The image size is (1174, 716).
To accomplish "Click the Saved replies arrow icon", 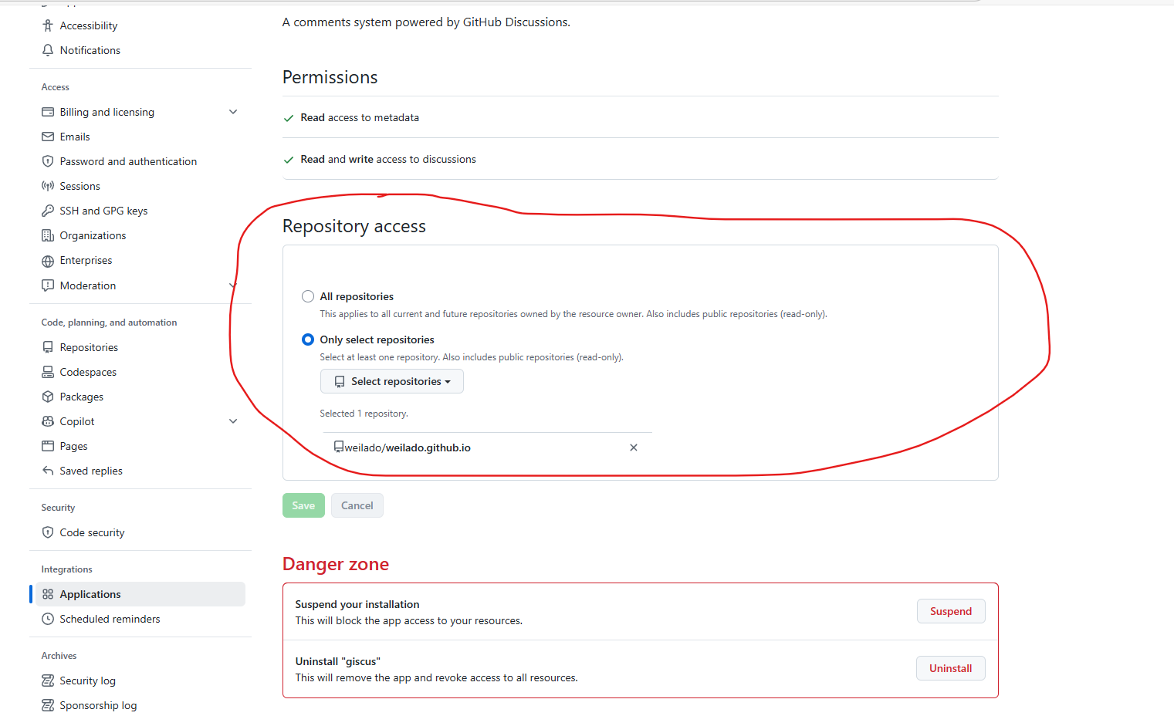I will click(x=48, y=471).
